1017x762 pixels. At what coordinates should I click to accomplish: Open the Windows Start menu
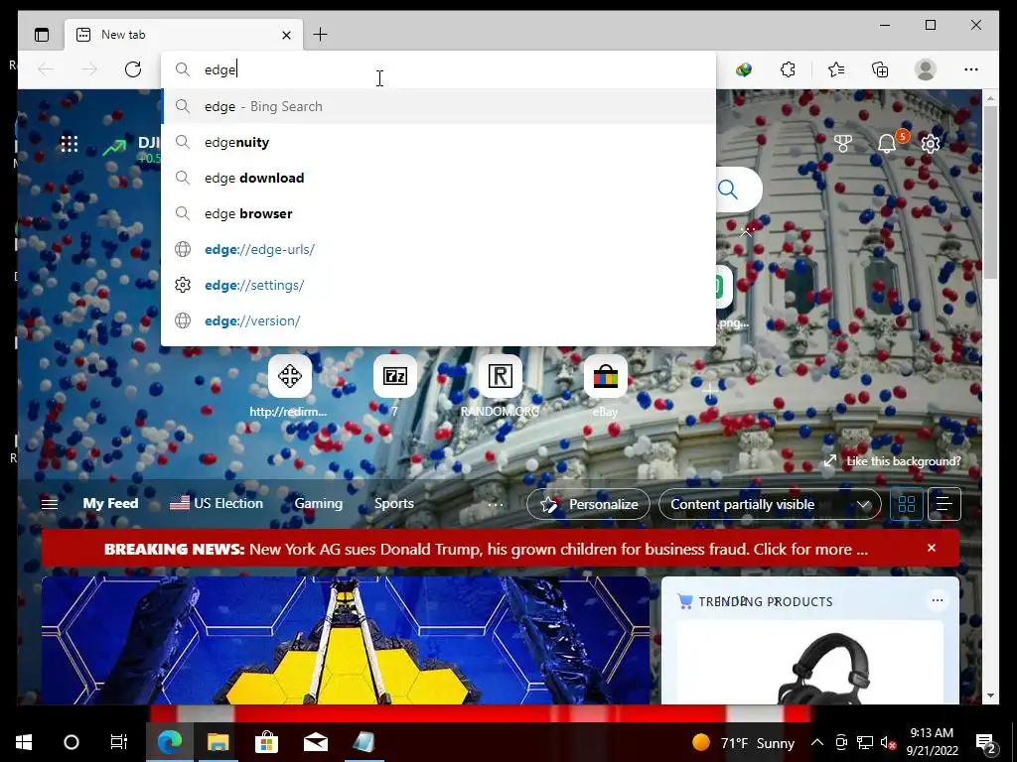tap(24, 742)
